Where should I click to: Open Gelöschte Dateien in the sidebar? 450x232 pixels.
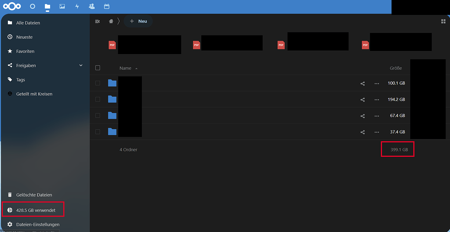(34, 195)
